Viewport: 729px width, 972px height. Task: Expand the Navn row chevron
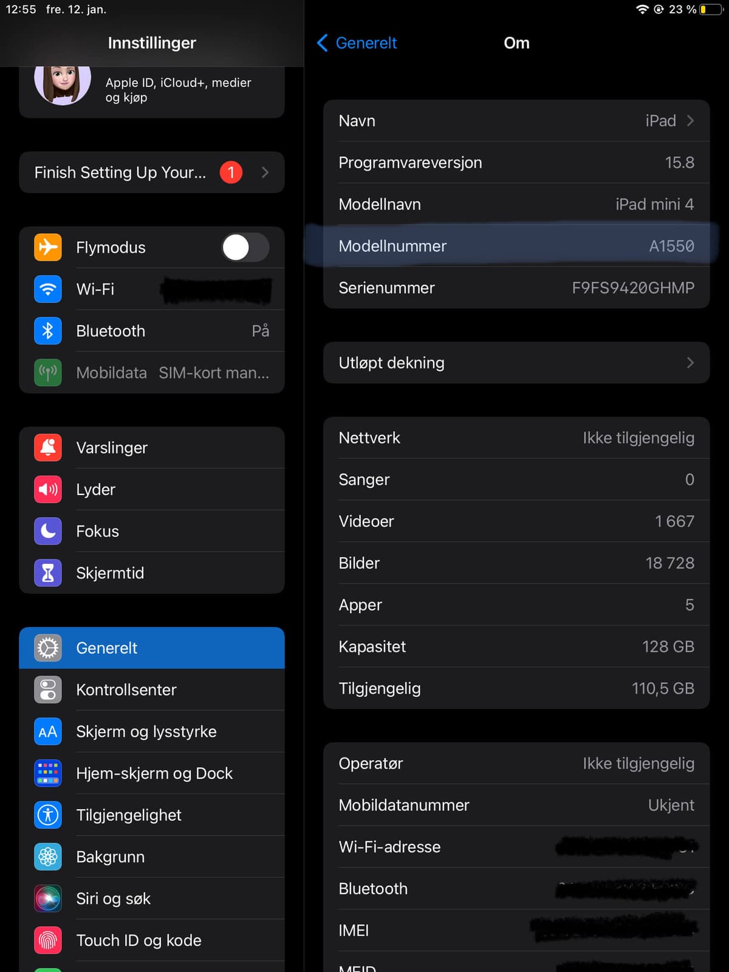click(x=690, y=121)
